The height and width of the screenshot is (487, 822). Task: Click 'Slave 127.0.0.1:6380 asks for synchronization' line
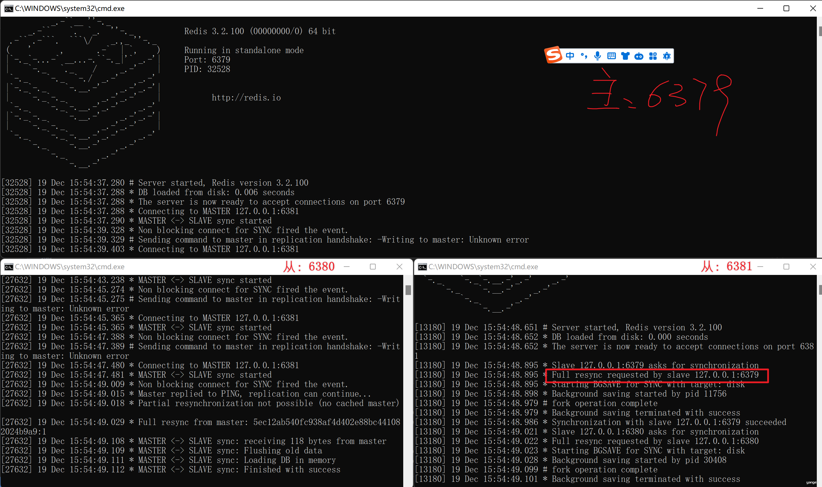tap(586, 432)
